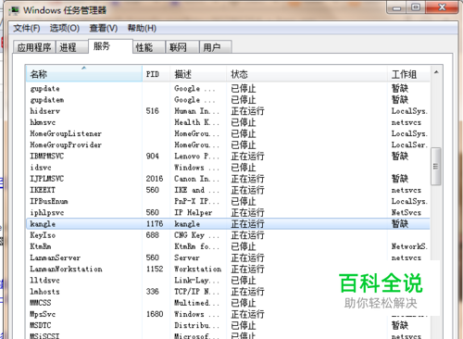This screenshot has height=339, width=463.
Task: Select the LanmanWorkstation service row
Action: pyautogui.click(x=228, y=269)
